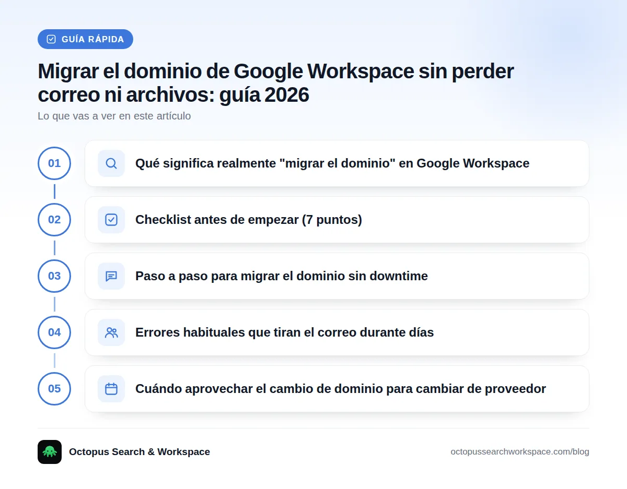Select step number 05 circle
The width and height of the screenshot is (627, 489).
[x=54, y=389]
